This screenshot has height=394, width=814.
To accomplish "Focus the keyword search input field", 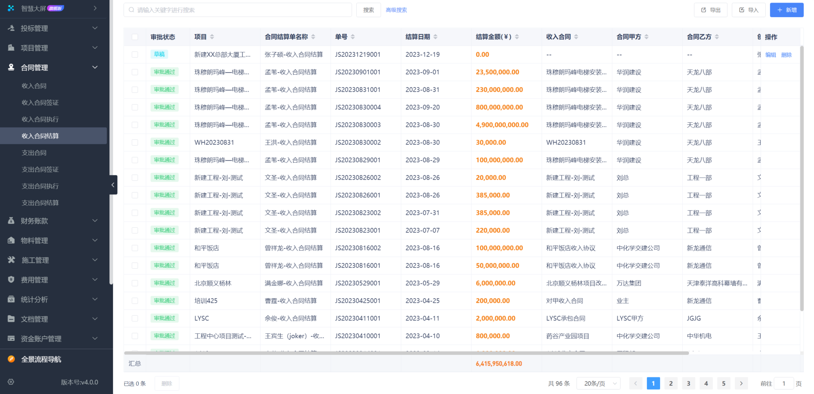I will pos(237,10).
